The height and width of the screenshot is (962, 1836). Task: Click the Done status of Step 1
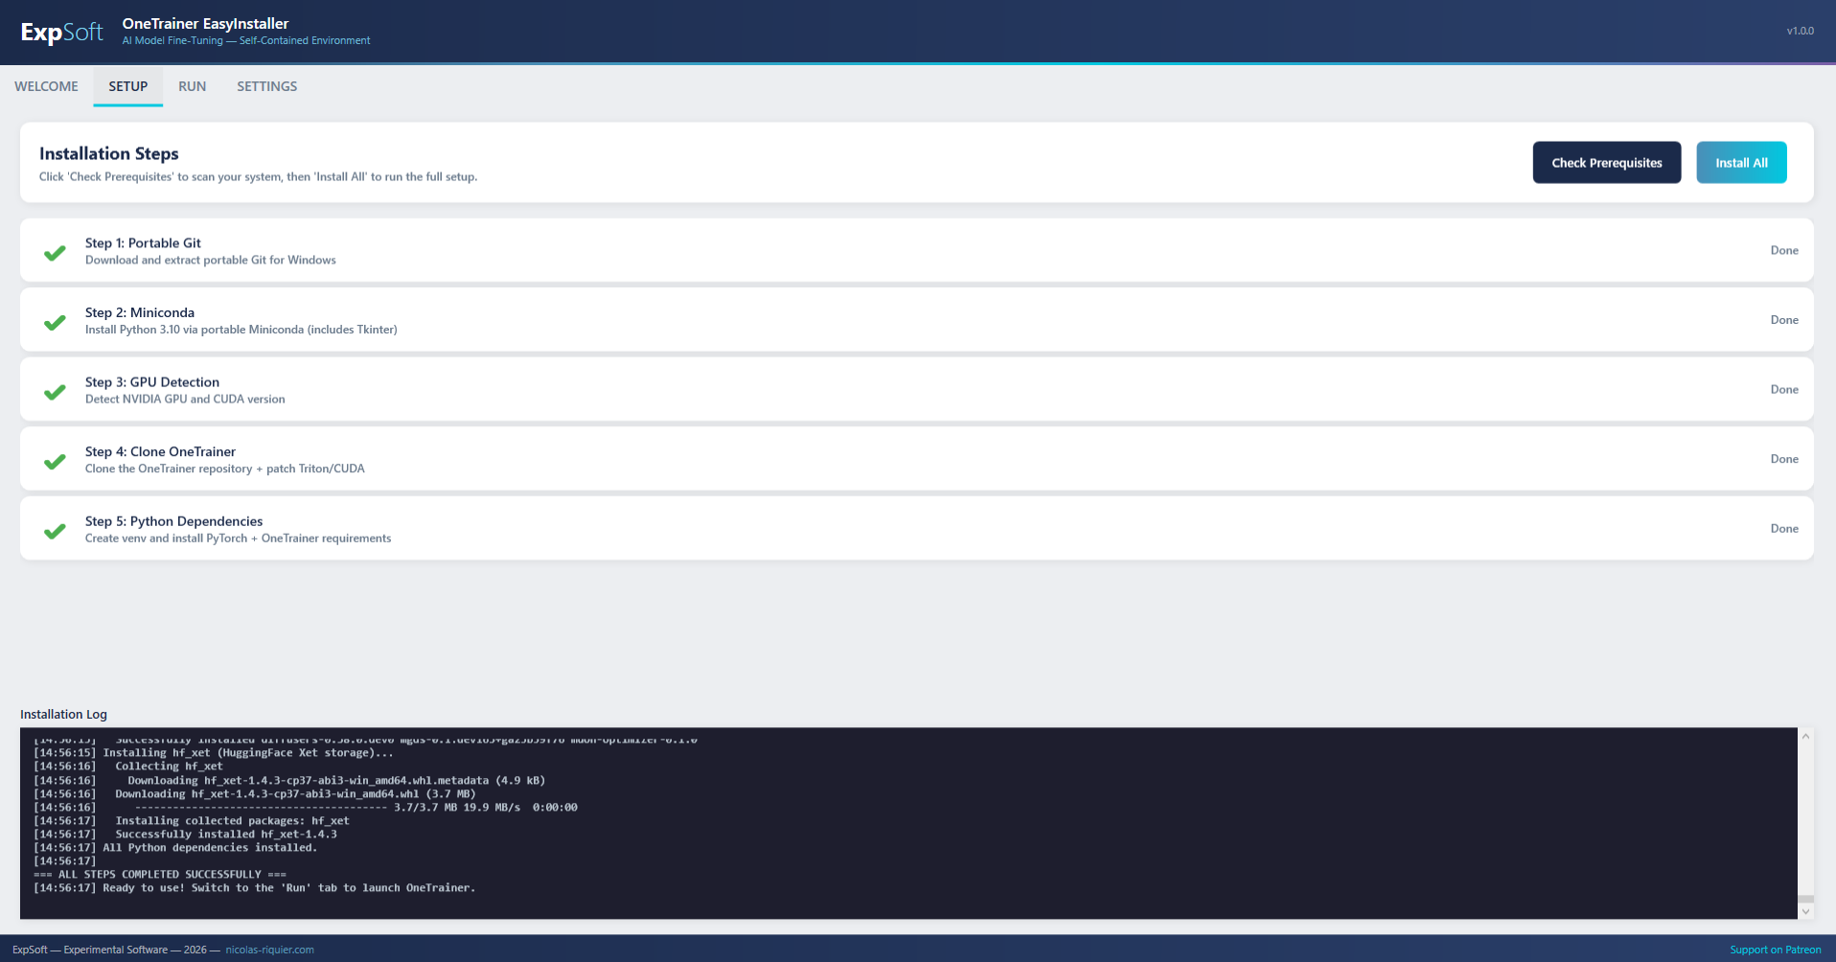pyautogui.click(x=1784, y=250)
